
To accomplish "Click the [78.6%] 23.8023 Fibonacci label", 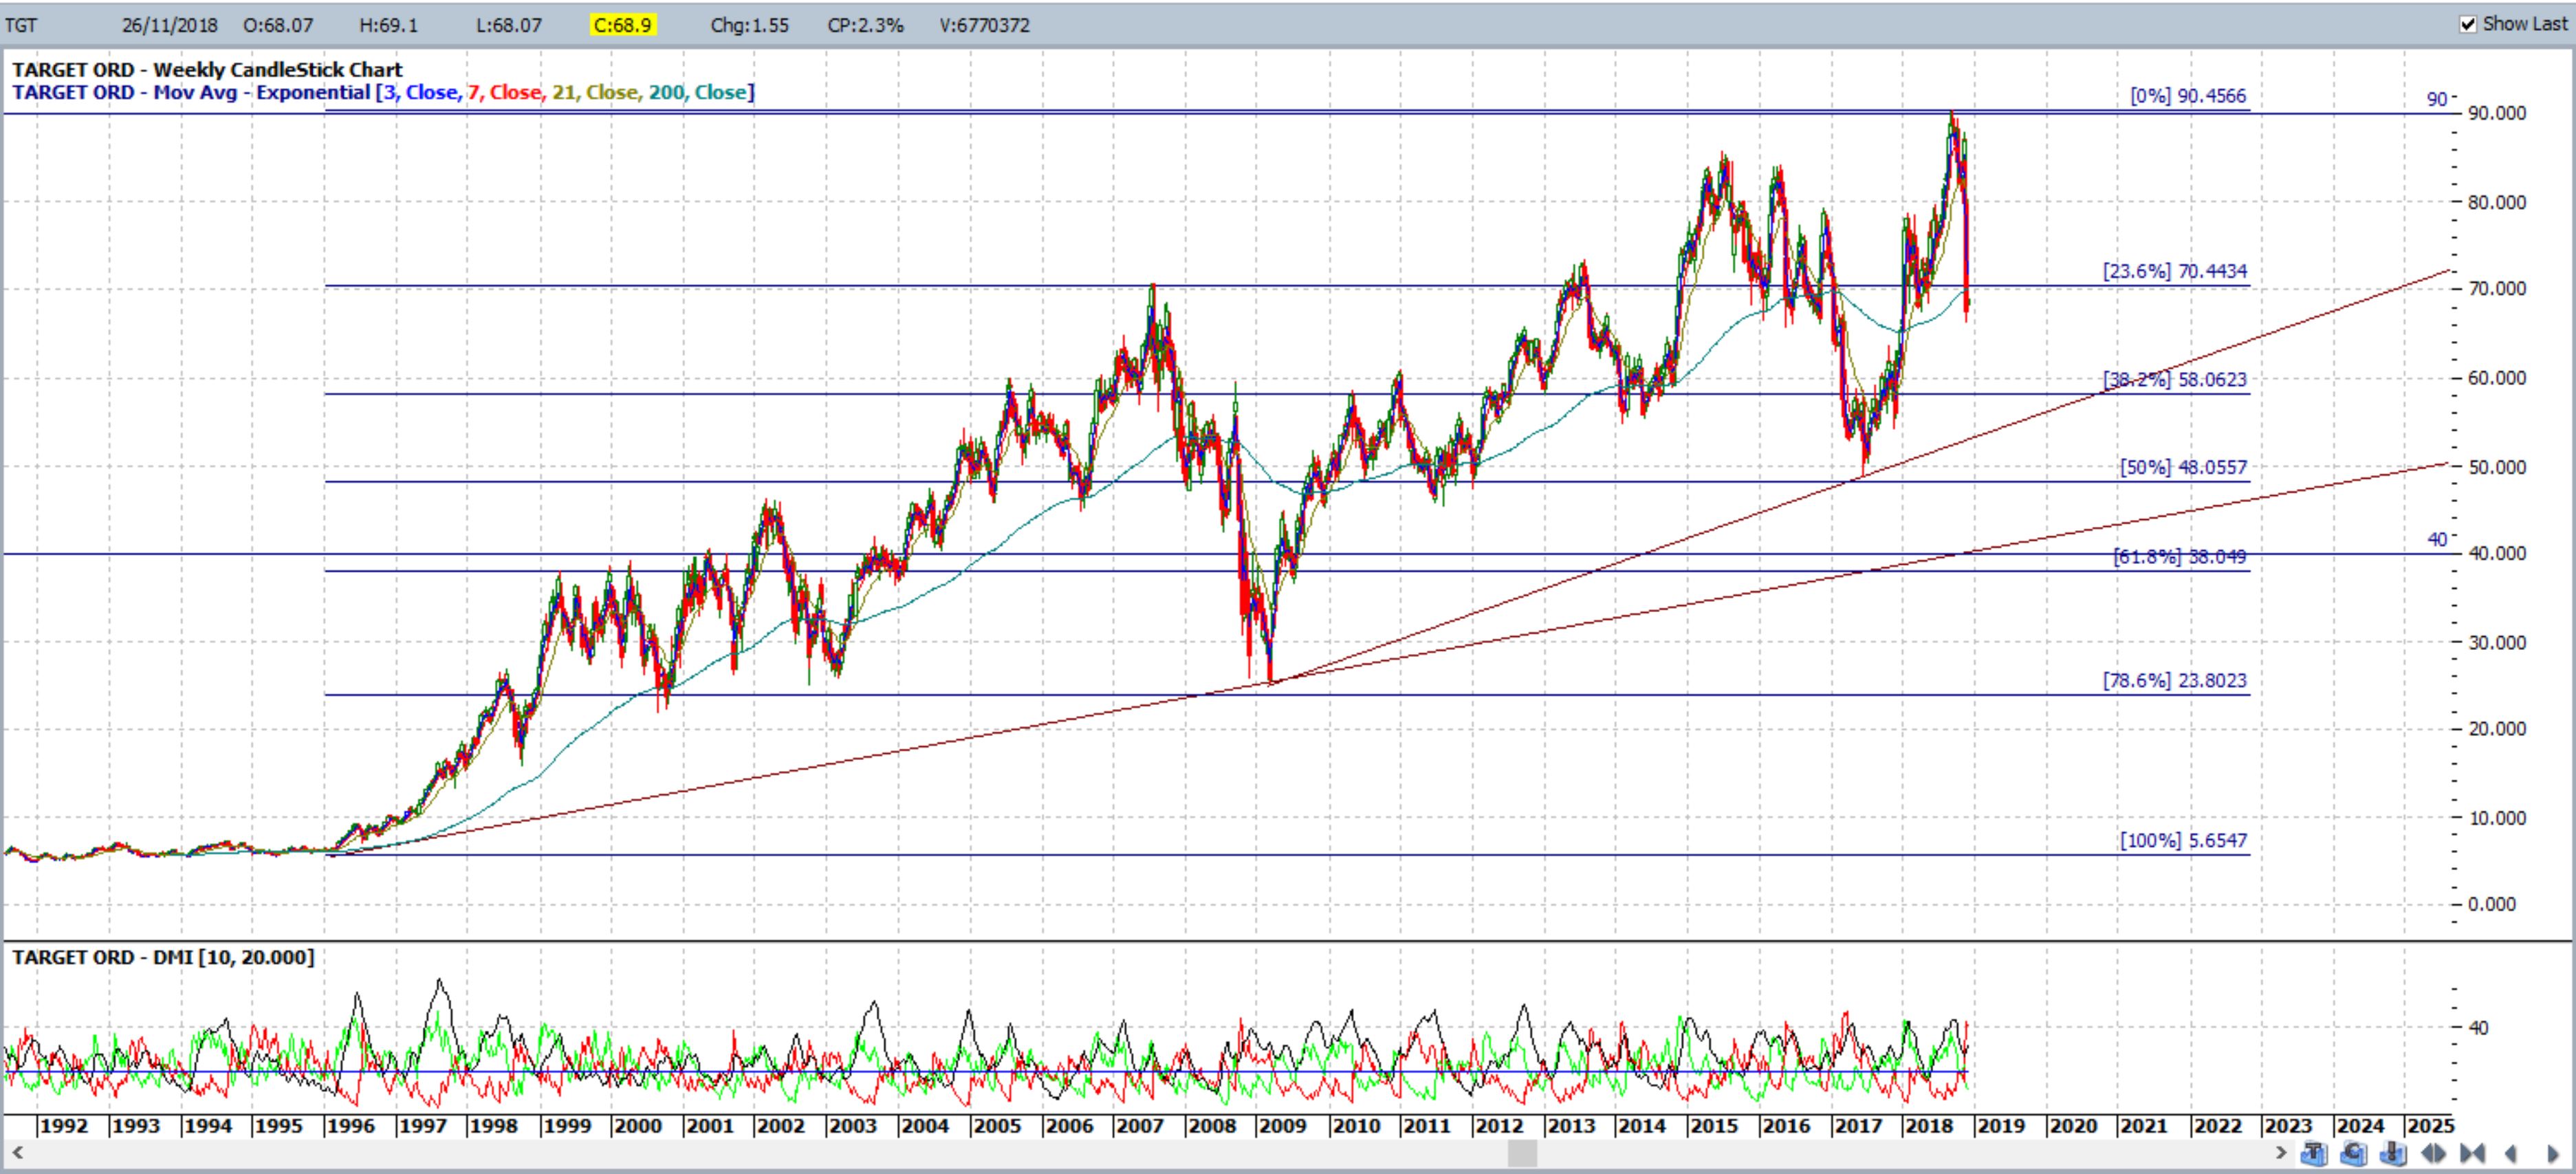I will [2175, 681].
